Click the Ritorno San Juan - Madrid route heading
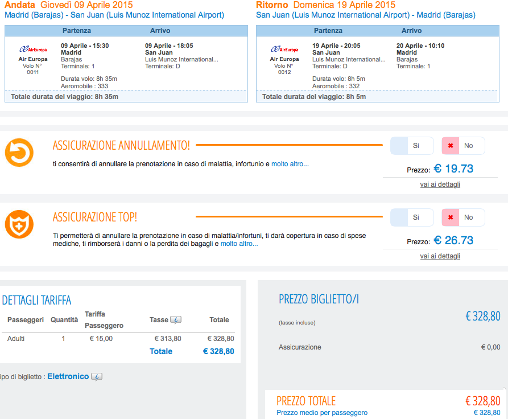Viewport: 508px width, 419px height. 366,15
